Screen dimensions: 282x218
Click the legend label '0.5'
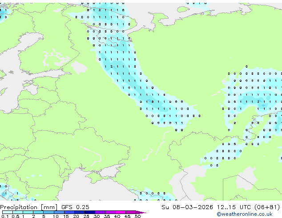pyautogui.click(x=15, y=216)
